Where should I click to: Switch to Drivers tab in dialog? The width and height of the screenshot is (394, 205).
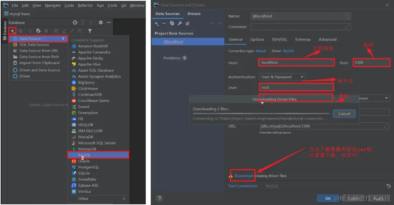[x=194, y=14]
